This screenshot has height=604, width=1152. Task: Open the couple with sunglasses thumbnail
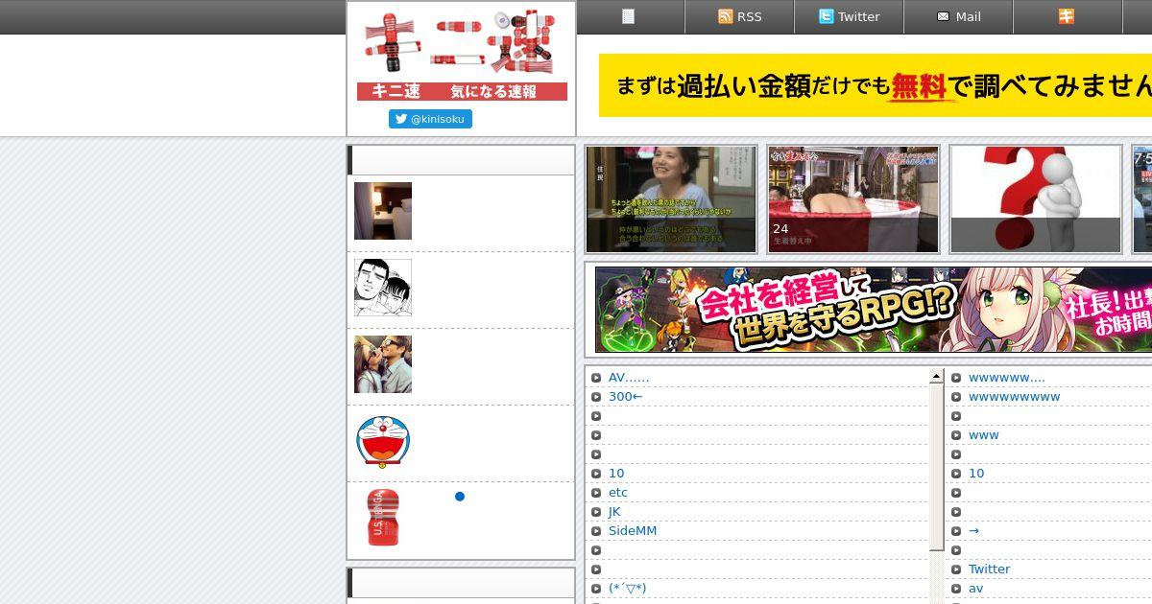(x=383, y=364)
